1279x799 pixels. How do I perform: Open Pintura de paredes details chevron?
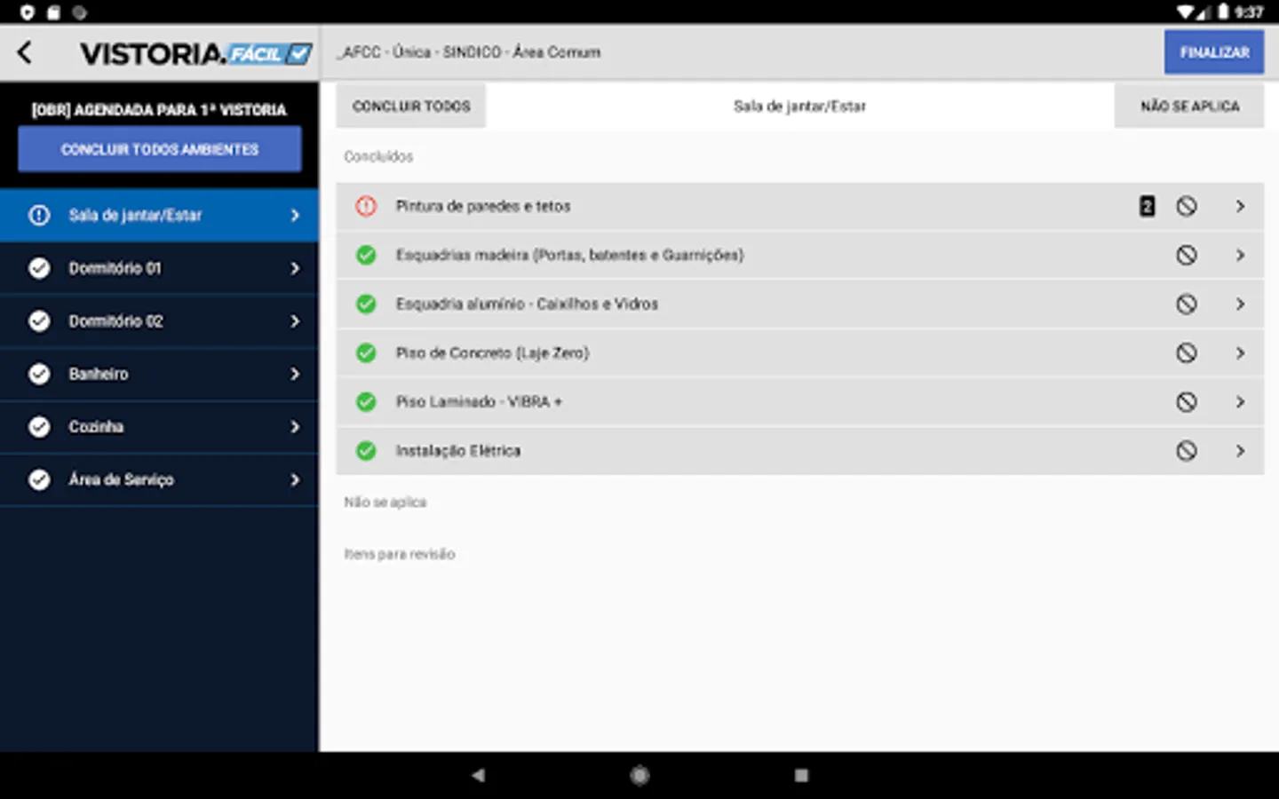point(1240,206)
